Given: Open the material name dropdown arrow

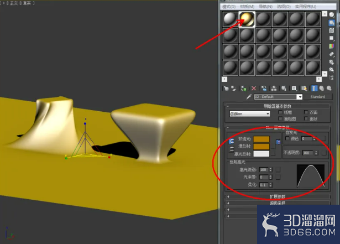Looking at the screenshot, I should pos(300,97).
